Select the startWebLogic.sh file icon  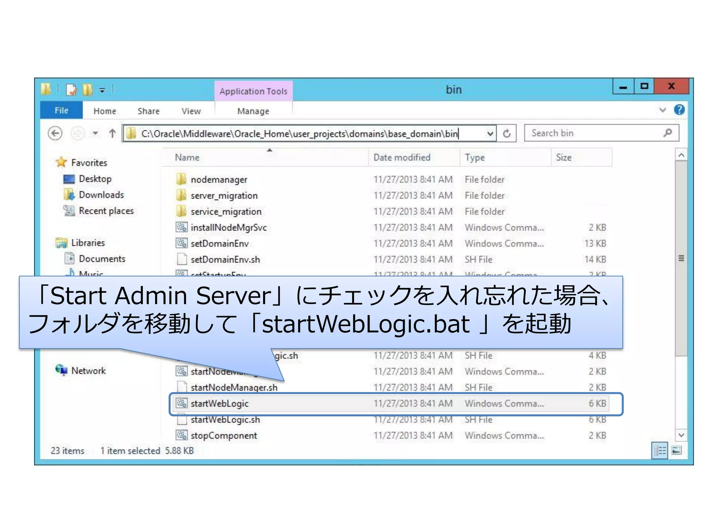(x=181, y=420)
